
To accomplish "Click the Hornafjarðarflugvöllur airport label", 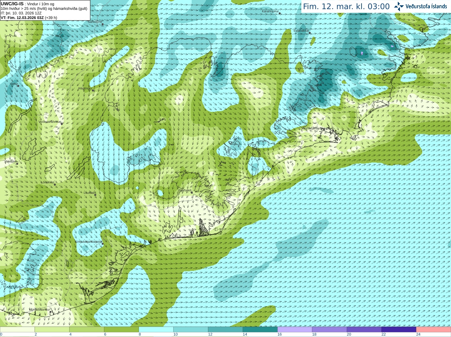I will click(317, 128).
